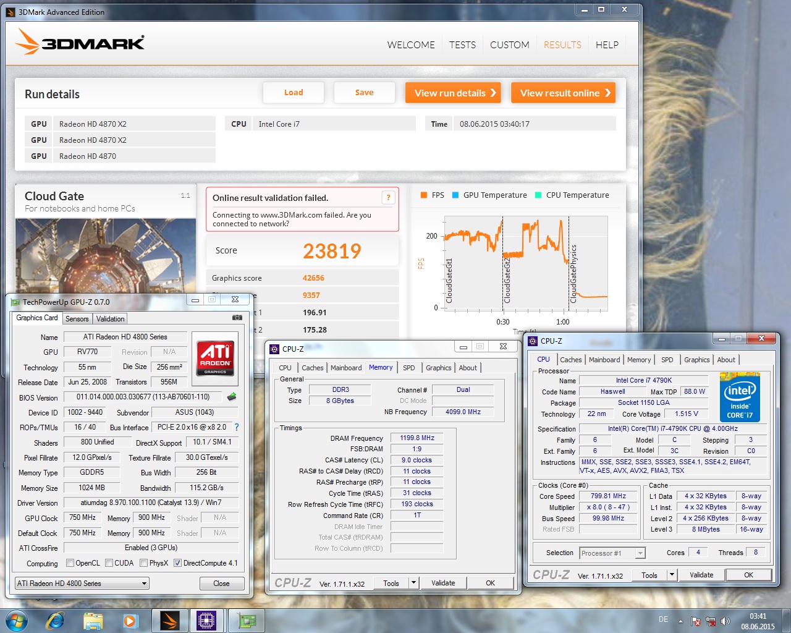The height and width of the screenshot is (633, 791).
Task: Go to WELCOME tab in 3DMark
Action: (411, 45)
